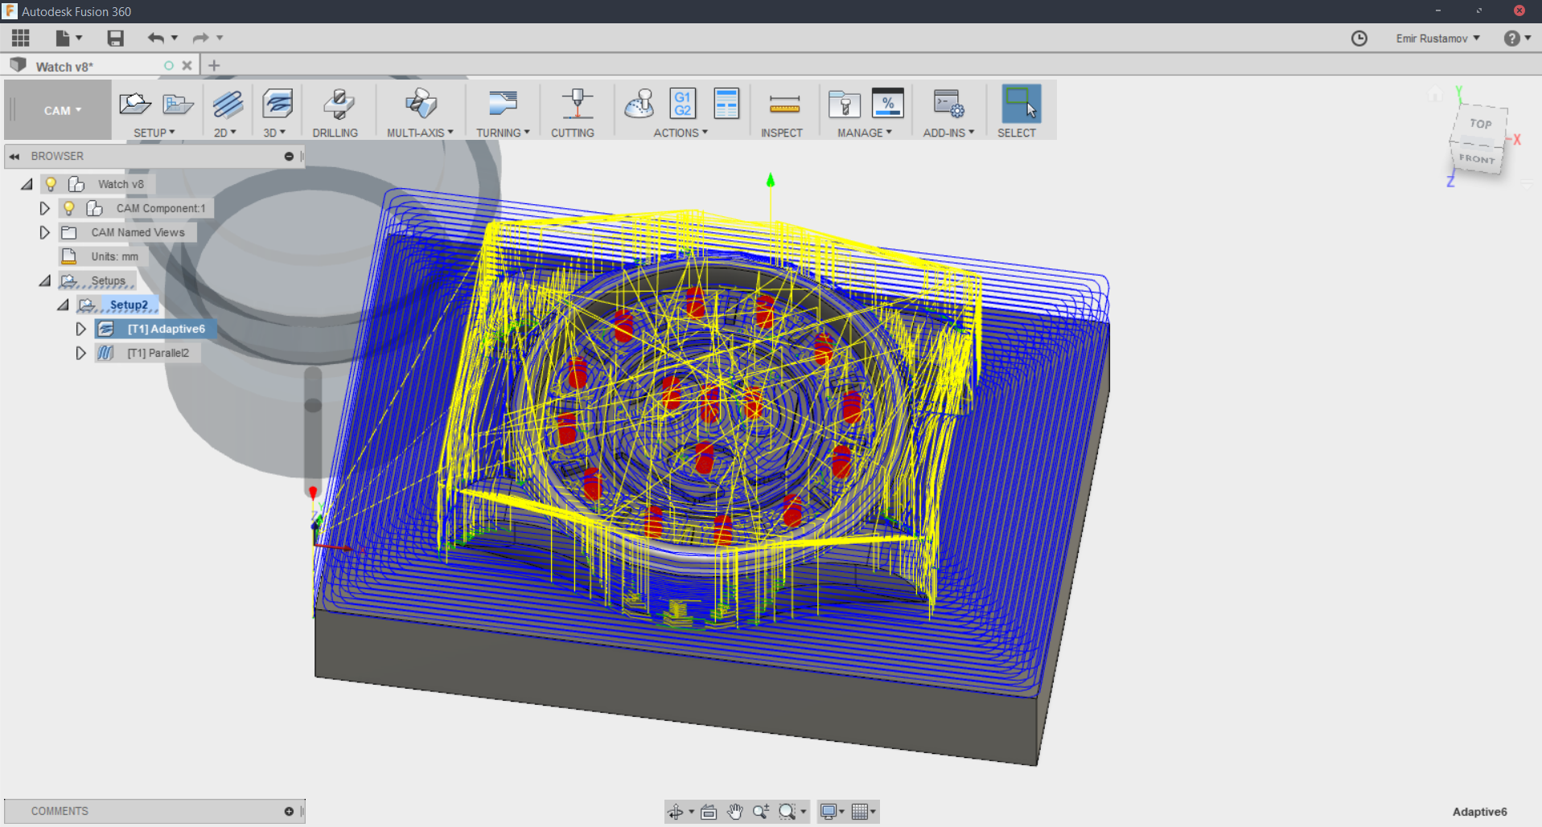Click the second Setup folder icon
This screenshot has width=1542, height=827.
(x=178, y=104)
